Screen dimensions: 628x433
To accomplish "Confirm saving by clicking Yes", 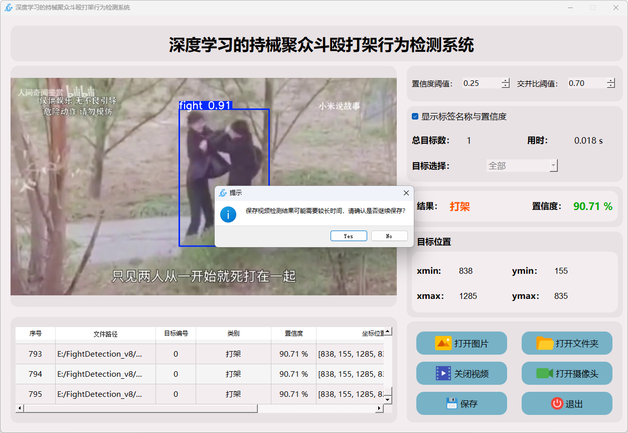I will [349, 236].
